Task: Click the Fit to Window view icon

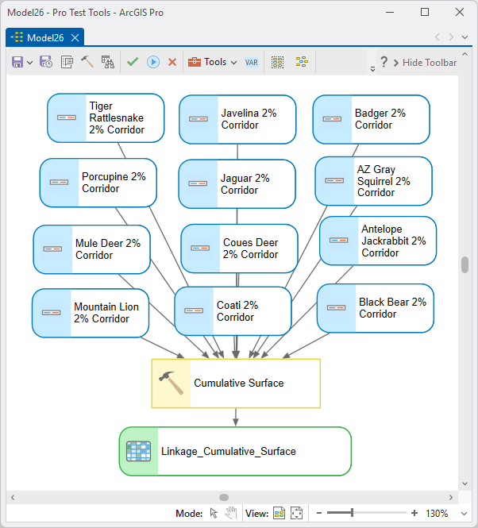Action: [296, 513]
